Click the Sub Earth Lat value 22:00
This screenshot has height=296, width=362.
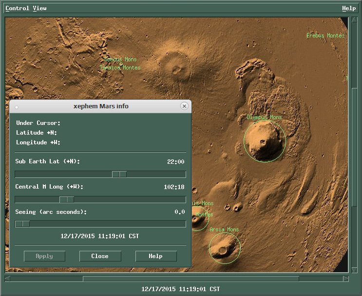(176, 162)
